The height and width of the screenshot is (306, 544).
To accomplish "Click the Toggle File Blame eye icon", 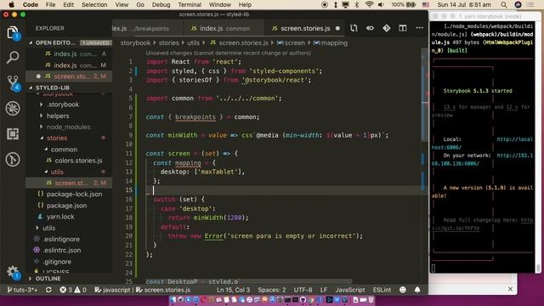I will click(370, 28).
